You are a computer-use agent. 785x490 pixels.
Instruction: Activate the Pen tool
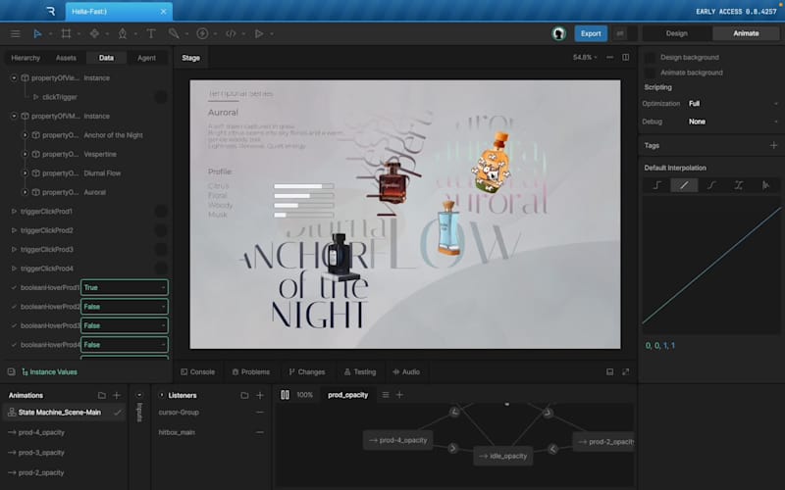pos(123,33)
